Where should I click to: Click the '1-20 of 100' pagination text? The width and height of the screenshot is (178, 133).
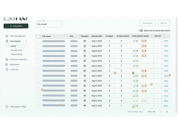(151, 112)
